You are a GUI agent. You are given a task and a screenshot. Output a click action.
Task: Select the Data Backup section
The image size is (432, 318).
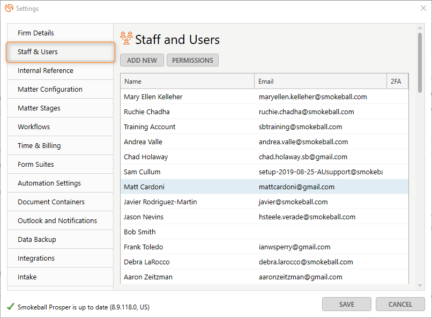[61, 239]
